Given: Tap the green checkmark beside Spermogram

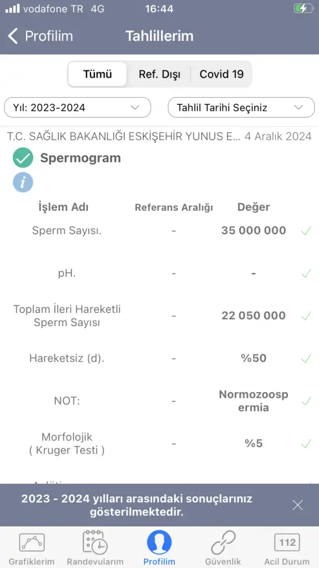Looking at the screenshot, I should 23,158.
